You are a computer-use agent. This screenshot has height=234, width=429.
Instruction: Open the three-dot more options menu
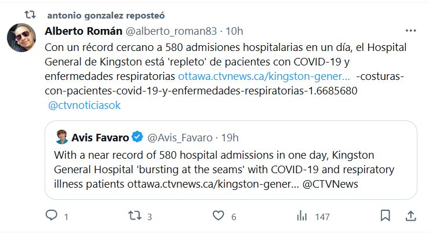point(410,30)
